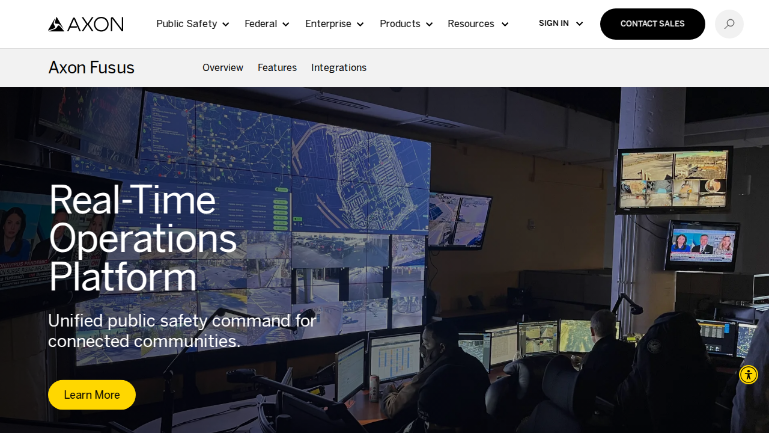Click the Unified public safety command subtitle
The image size is (769, 433).
click(x=182, y=331)
